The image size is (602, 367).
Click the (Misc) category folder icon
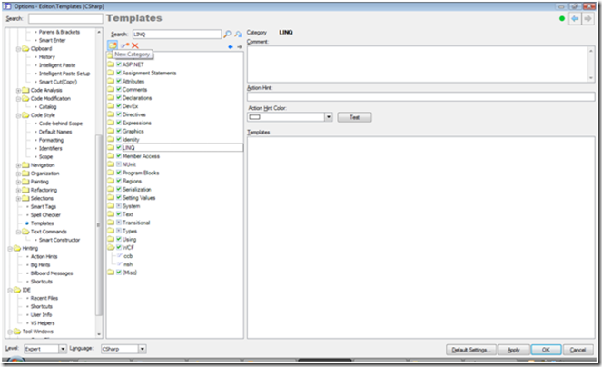[111, 273]
